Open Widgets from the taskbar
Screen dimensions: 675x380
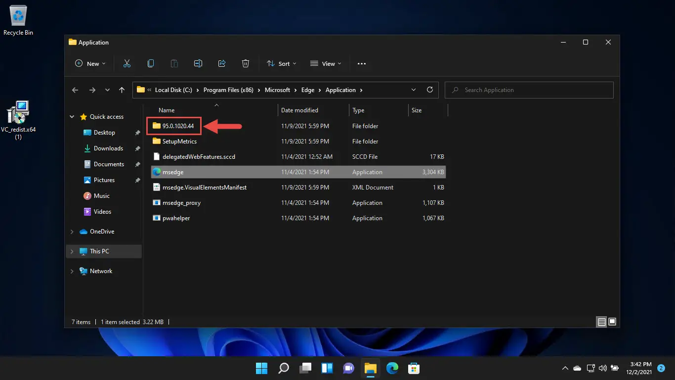(327, 368)
